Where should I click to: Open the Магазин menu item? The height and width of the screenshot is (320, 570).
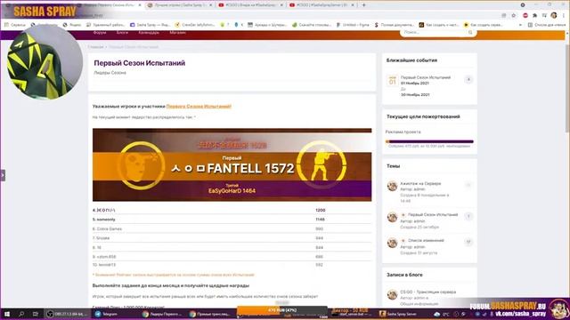pos(178,33)
